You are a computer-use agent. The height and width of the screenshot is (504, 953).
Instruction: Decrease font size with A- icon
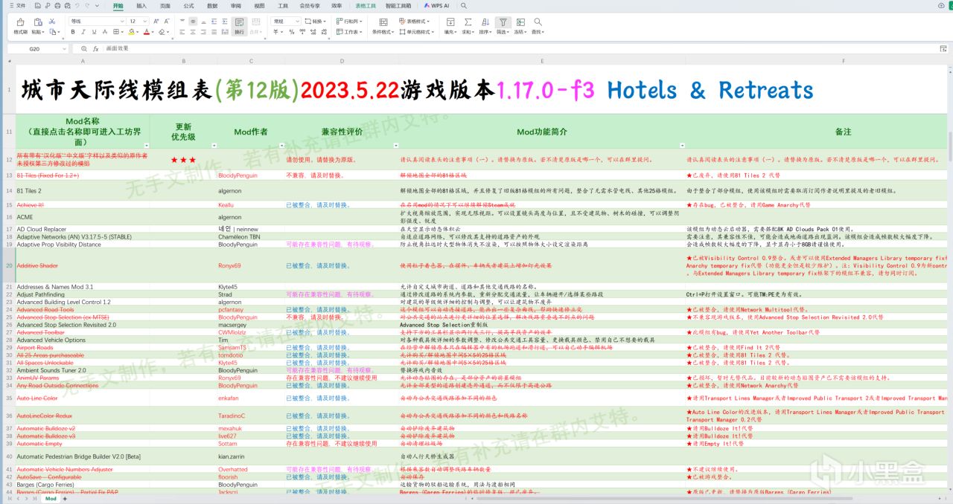click(167, 21)
